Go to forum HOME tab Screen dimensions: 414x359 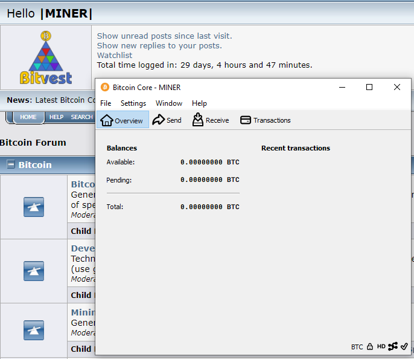click(x=28, y=117)
